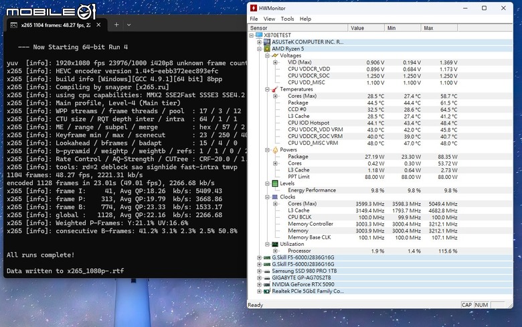Image resolution: width=522 pixels, height=327 pixels.
Task: Open the terminal tab dropdown chevron
Action: coord(129,25)
